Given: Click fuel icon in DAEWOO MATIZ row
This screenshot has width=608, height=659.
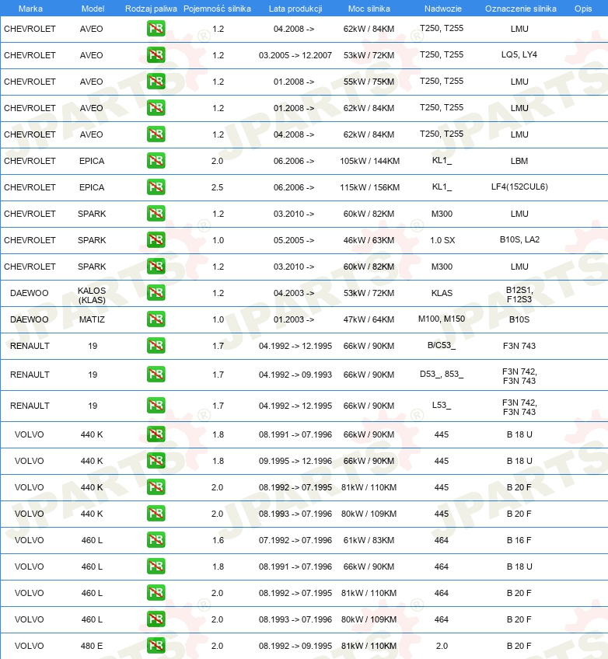Looking at the screenshot, I should [x=156, y=319].
